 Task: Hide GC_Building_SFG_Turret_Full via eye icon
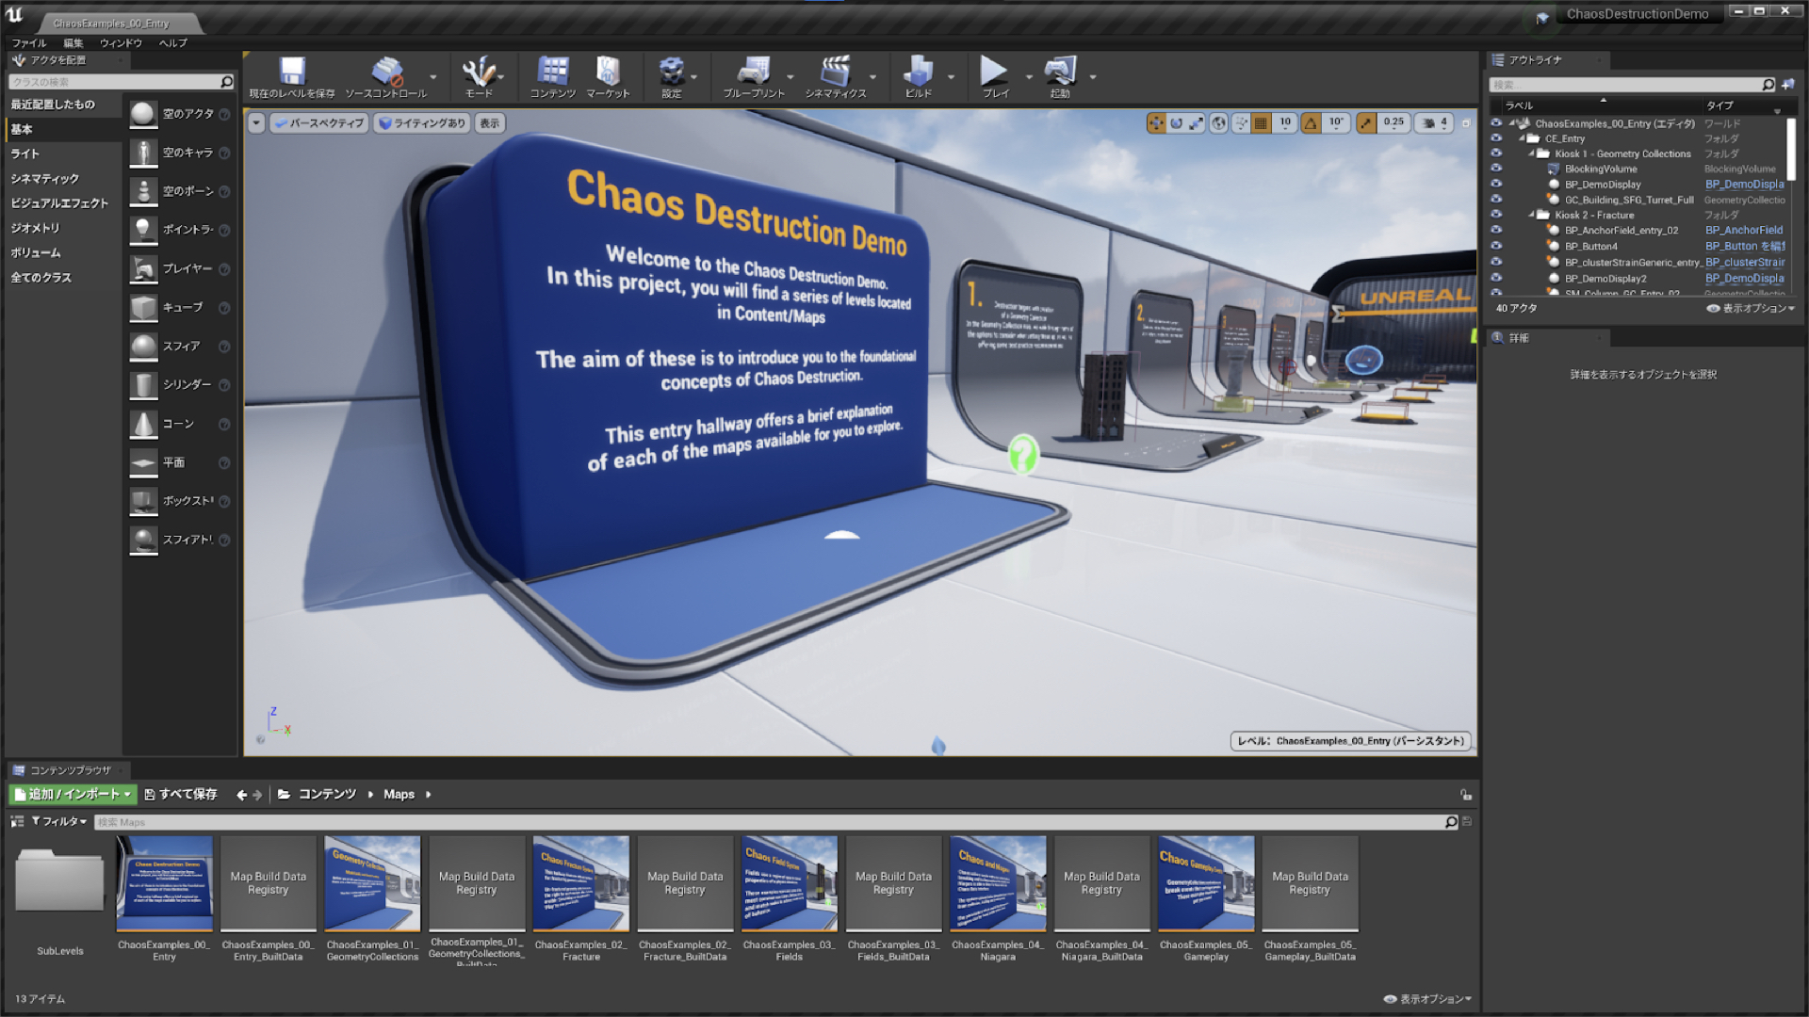coord(1496,199)
